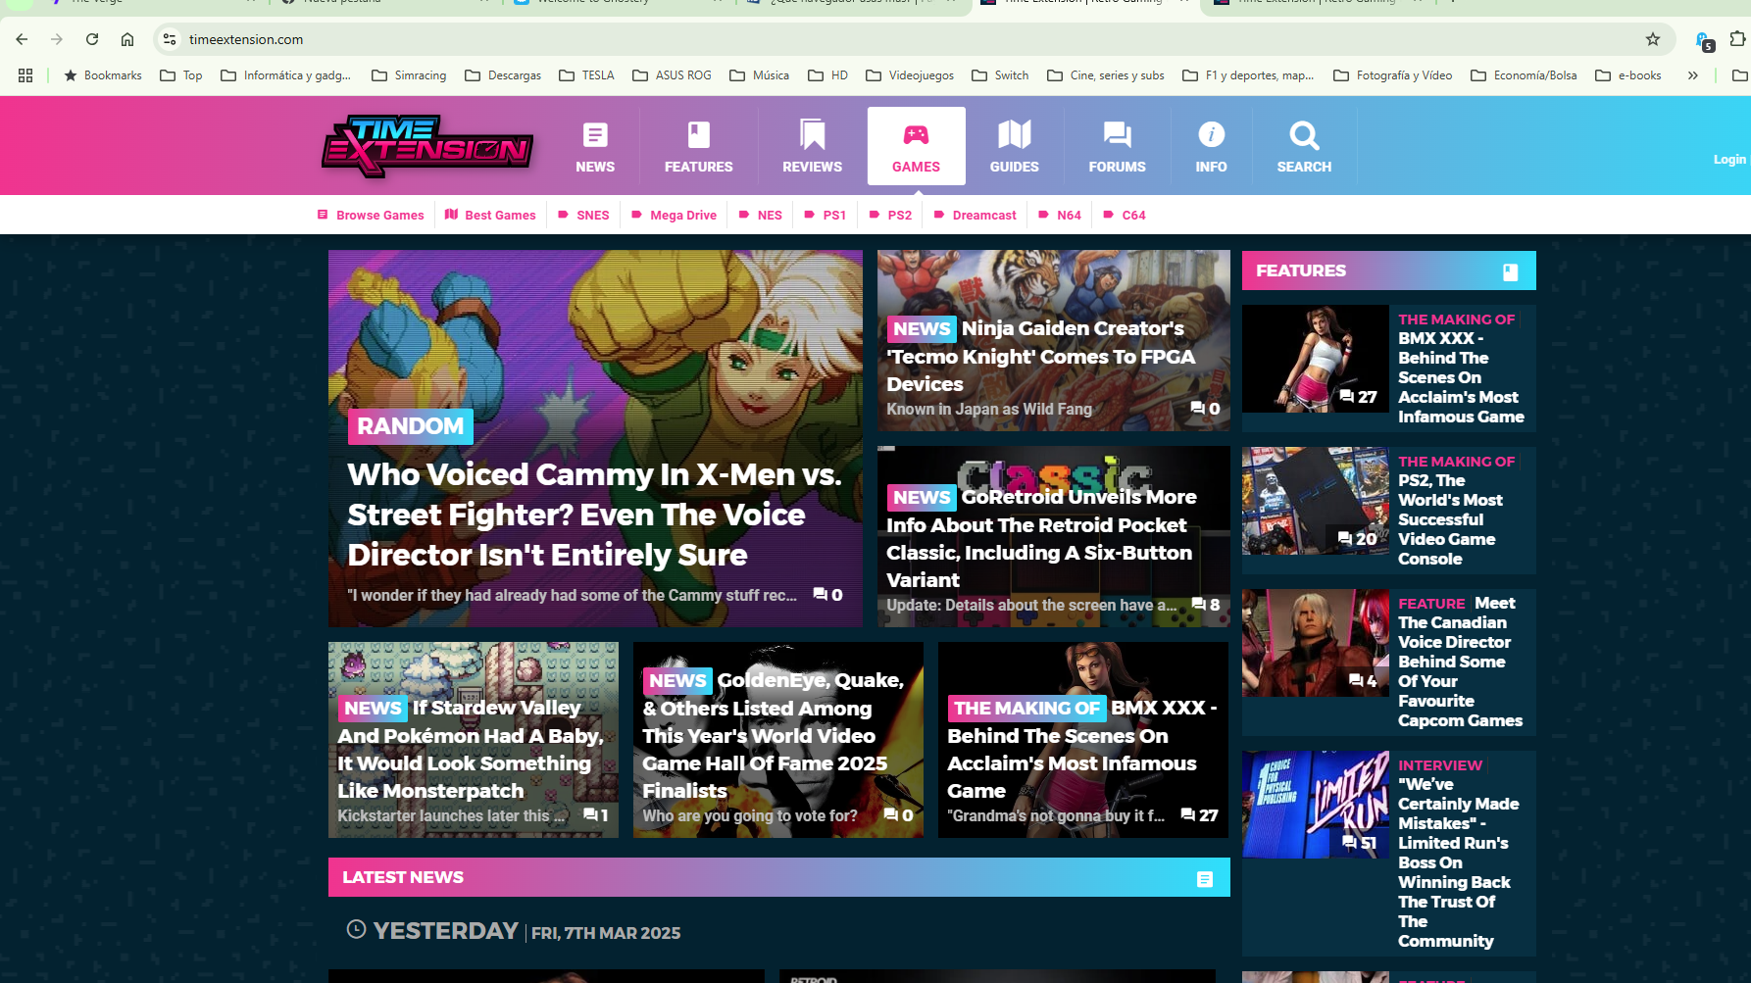This screenshot has height=983, width=1751.
Task: Select the C64 platform link
Action: click(1124, 215)
